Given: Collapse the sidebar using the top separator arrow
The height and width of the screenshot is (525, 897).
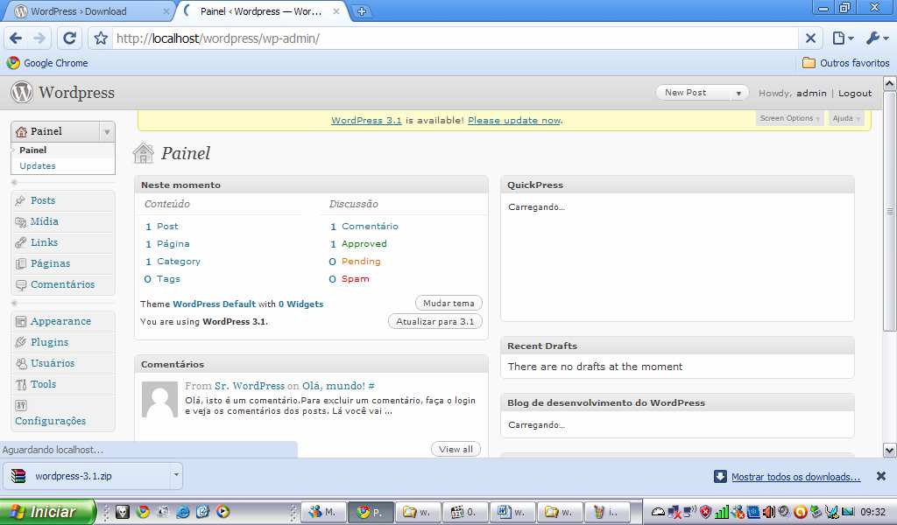Looking at the screenshot, I should pos(14,182).
